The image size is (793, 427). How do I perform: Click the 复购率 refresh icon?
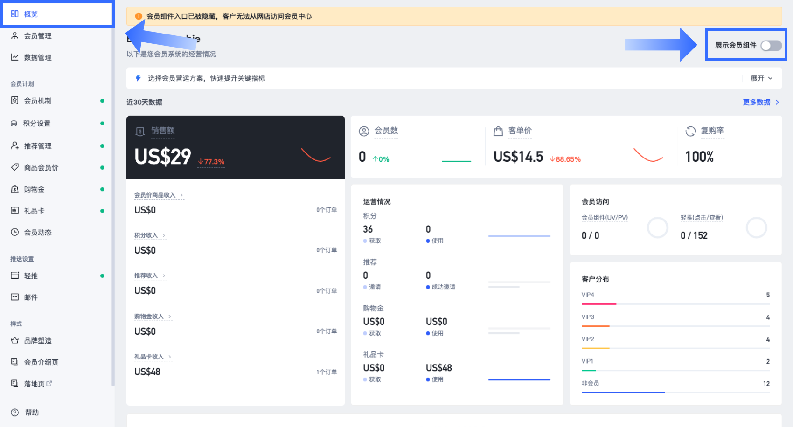(x=690, y=131)
